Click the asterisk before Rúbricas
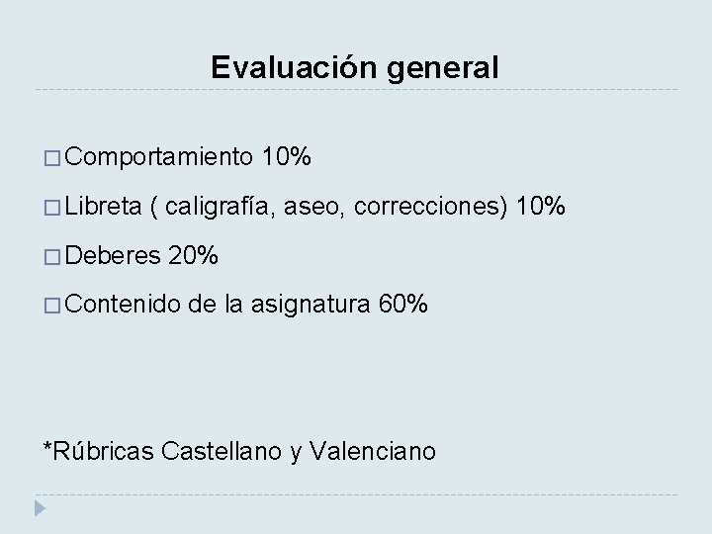 (x=47, y=449)
